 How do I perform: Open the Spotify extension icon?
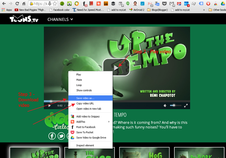tap(62, 4)
